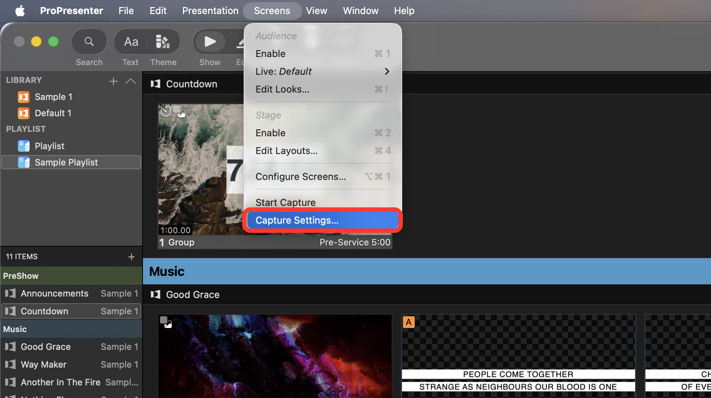Select the PEOPLE COME TOGETHER slide thumbnail
The width and height of the screenshot is (711, 398).
(518, 356)
